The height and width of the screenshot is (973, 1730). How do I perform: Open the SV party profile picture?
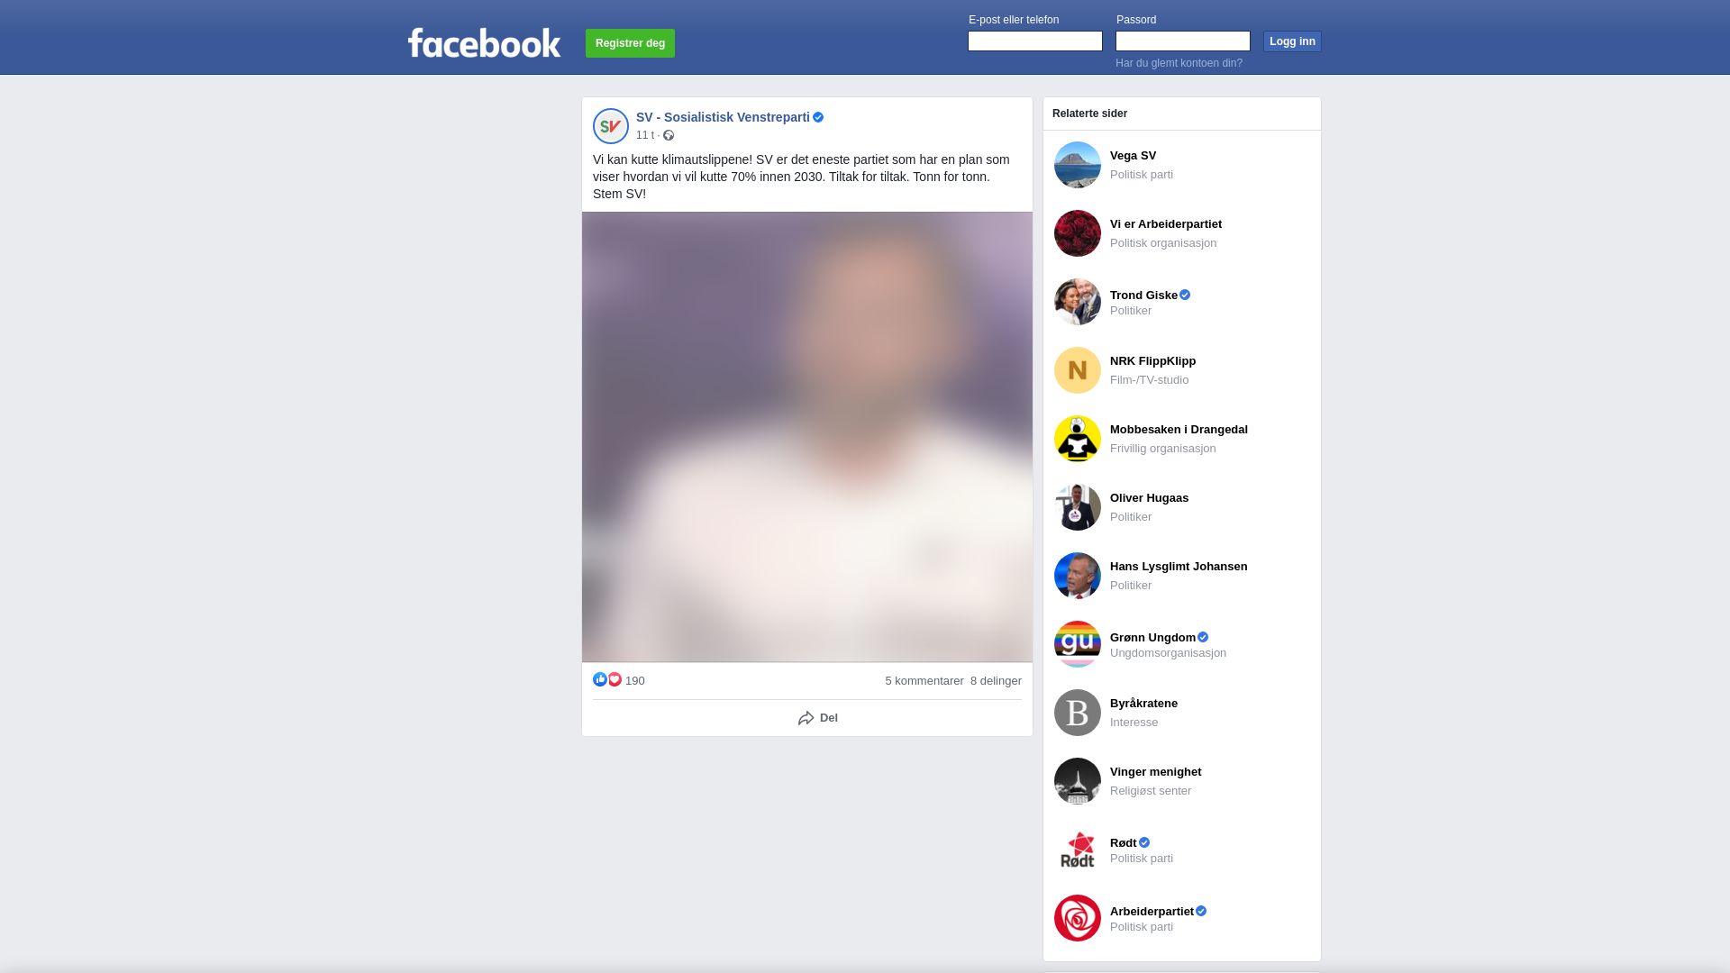tap(611, 126)
